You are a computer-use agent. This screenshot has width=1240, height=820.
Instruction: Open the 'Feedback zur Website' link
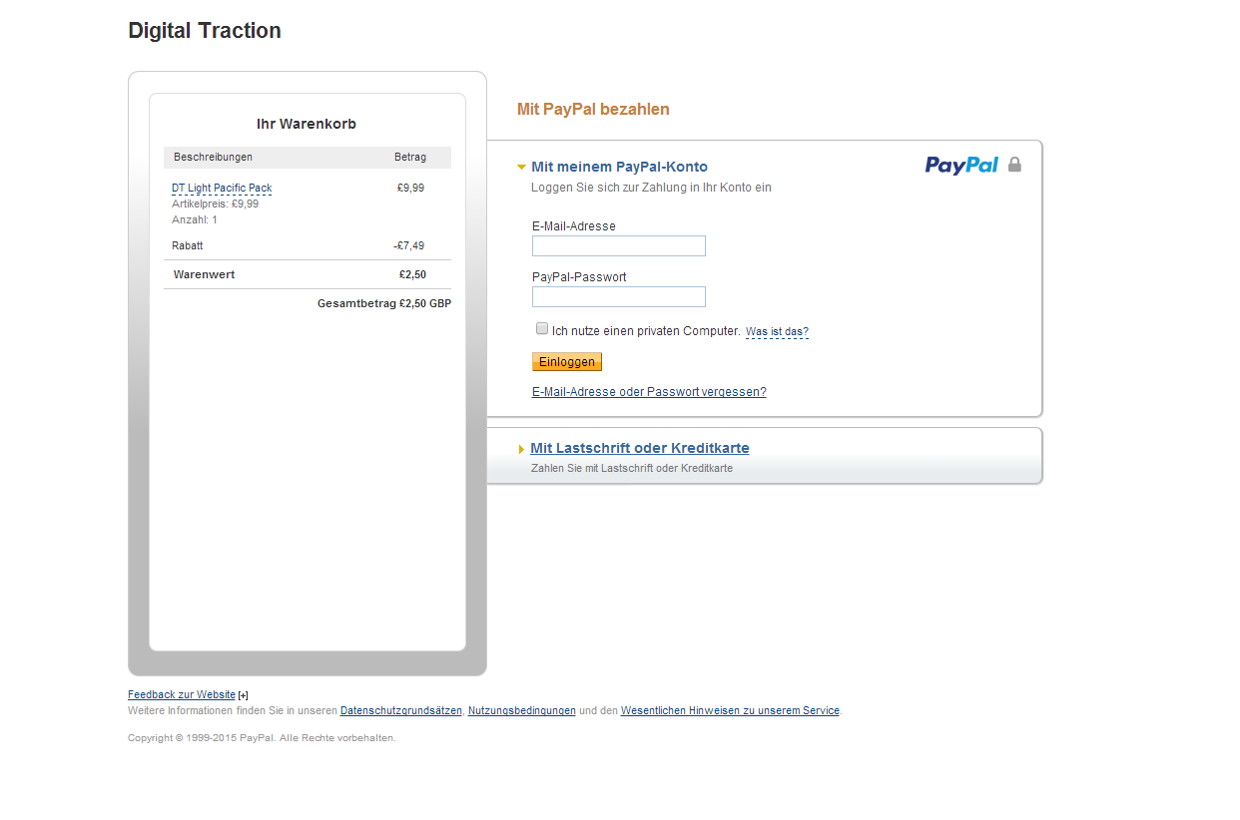[x=182, y=695]
